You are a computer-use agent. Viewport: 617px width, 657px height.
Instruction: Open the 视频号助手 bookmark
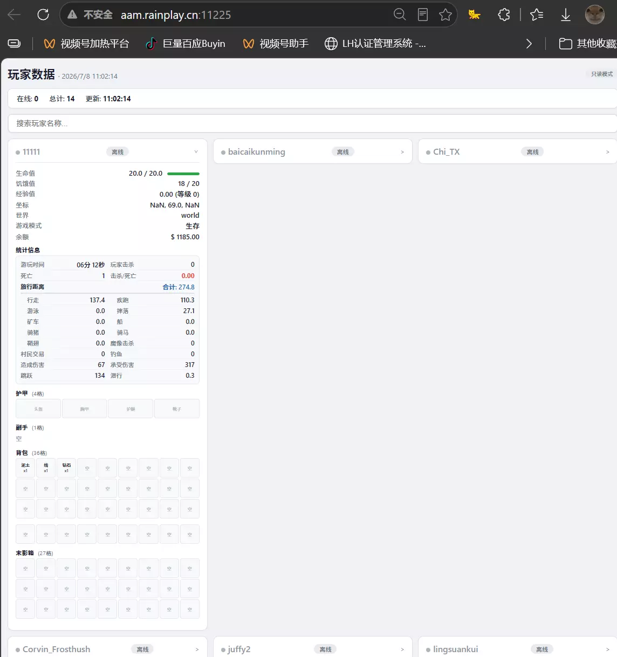tap(276, 44)
